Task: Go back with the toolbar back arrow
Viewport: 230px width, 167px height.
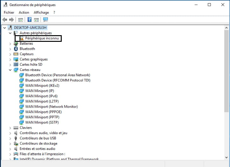Action: [5, 20]
